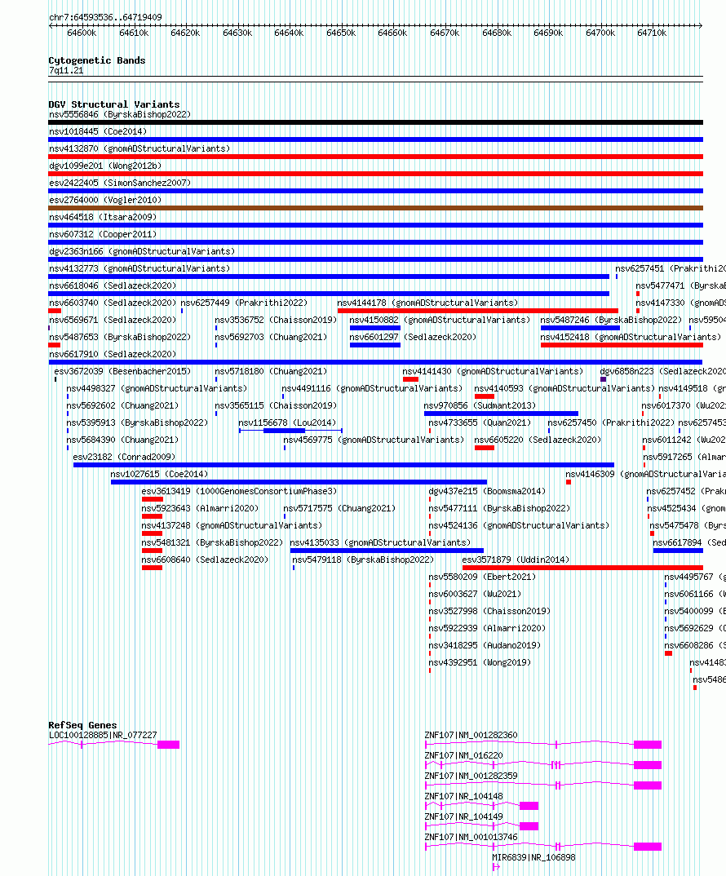
Task: Click nsv5487653 (ByrskaBishop2022) label
Action: (120, 338)
